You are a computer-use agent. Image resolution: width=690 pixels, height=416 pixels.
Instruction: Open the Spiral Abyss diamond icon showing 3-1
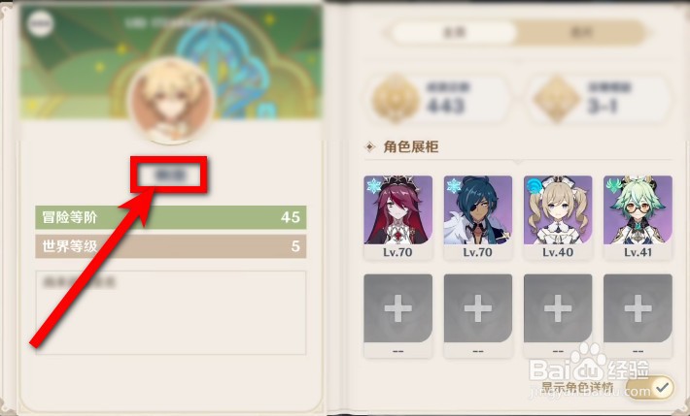tap(557, 98)
